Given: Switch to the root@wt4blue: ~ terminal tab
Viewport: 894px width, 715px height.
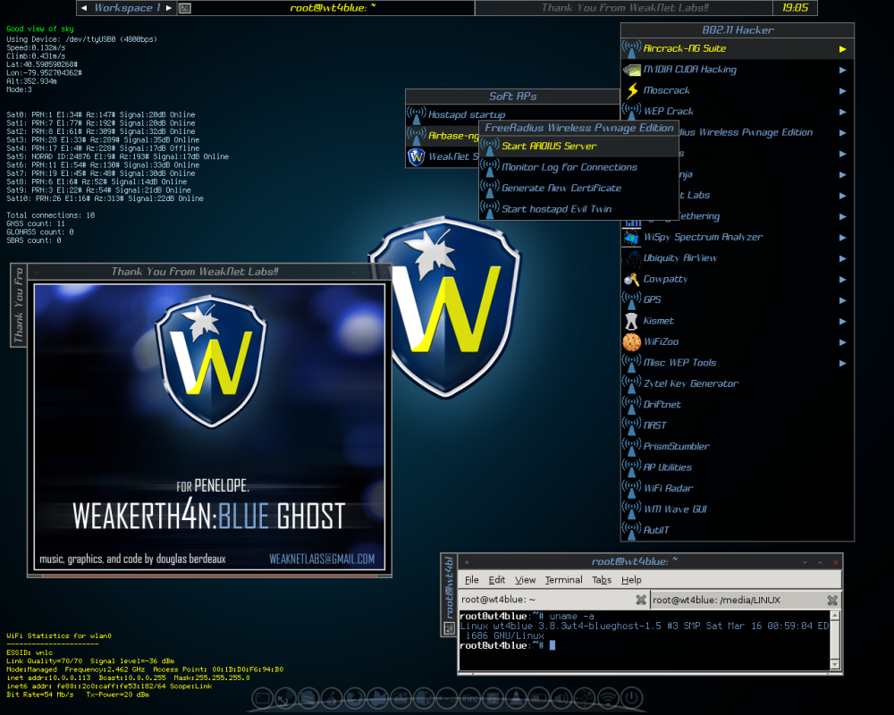Looking at the screenshot, I should point(553,600).
